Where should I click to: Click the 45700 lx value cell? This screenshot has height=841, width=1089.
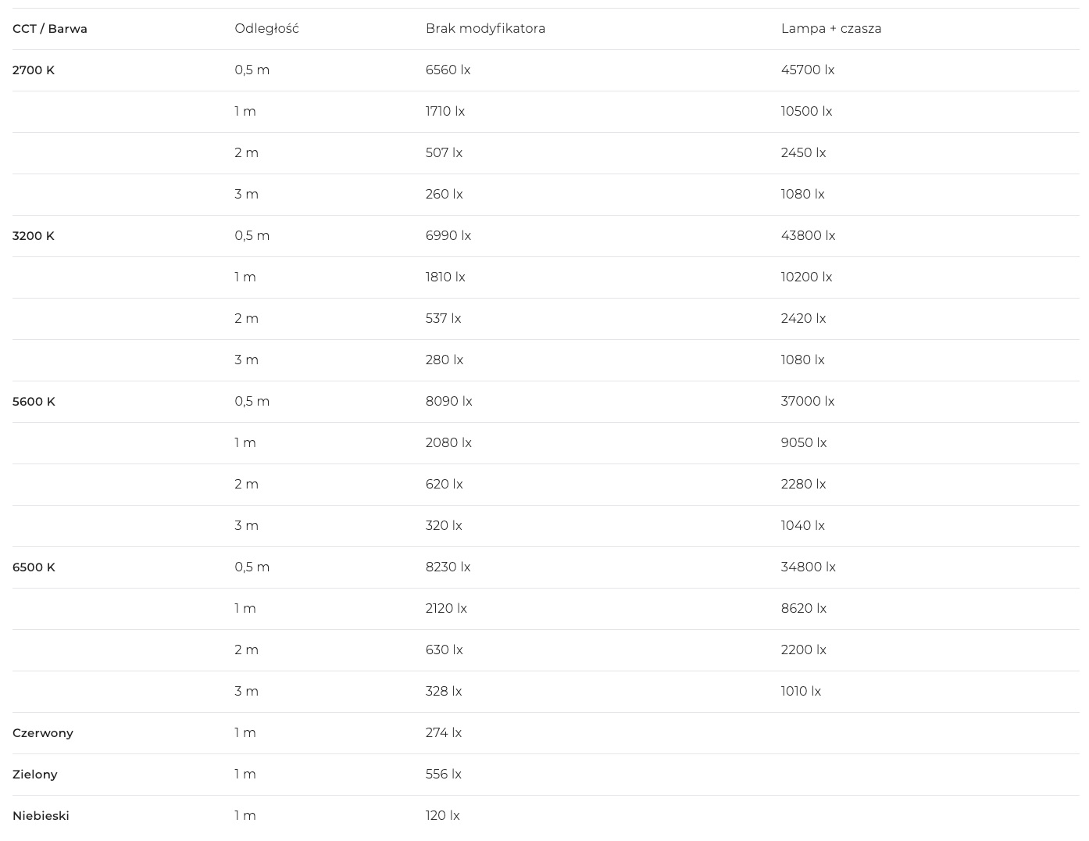(x=808, y=70)
